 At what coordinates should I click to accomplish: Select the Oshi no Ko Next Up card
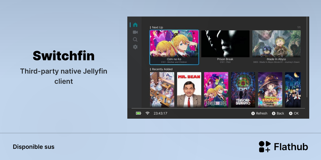(x=174, y=47)
